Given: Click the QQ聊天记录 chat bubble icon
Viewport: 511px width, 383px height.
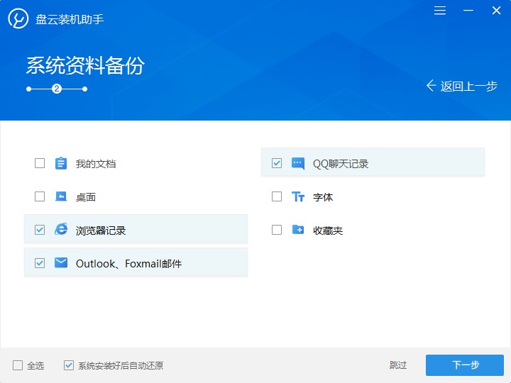Looking at the screenshot, I should point(298,164).
